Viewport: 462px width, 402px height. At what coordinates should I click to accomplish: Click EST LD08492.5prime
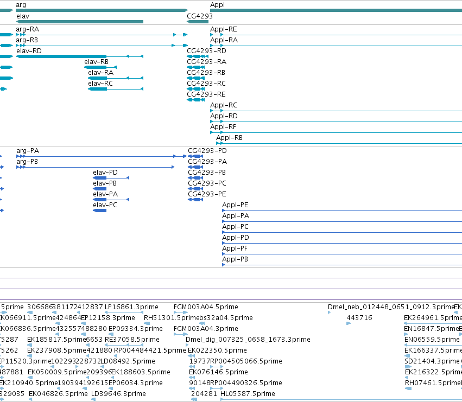128,361
